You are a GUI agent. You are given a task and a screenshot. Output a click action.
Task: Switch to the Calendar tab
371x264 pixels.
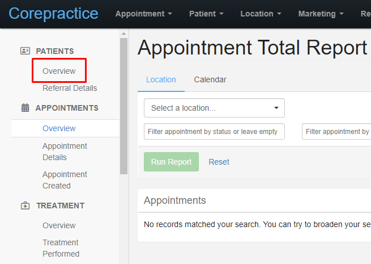point(210,79)
